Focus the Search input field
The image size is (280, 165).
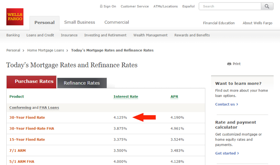(230, 6)
